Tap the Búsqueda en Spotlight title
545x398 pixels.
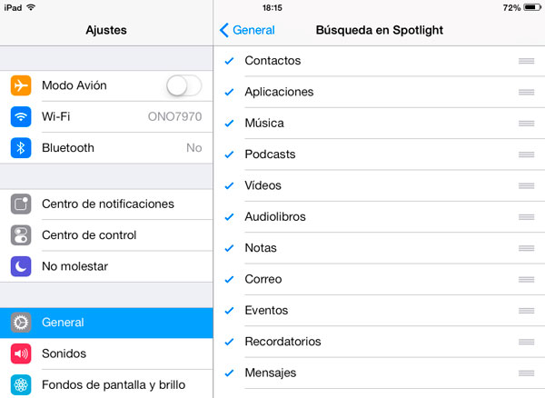[380, 30]
